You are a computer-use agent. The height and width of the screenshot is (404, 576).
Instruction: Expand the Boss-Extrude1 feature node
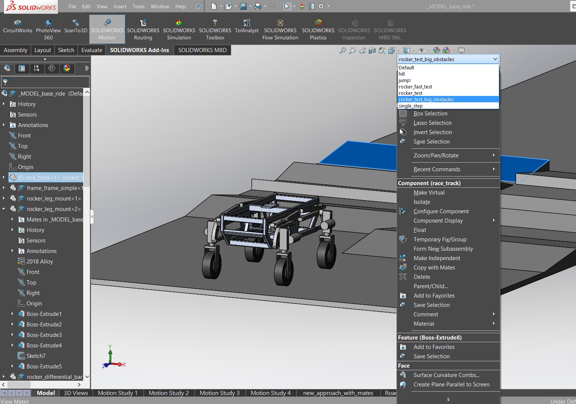click(12, 314)
